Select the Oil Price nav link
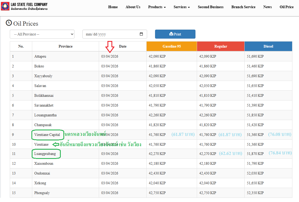This screenshot has width=299, height=202. (x=287, y=7)
